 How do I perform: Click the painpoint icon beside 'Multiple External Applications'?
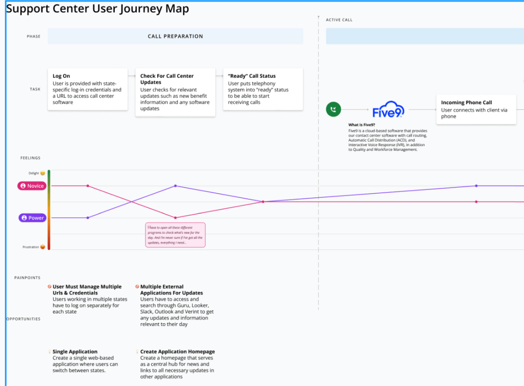click(137, 287)
